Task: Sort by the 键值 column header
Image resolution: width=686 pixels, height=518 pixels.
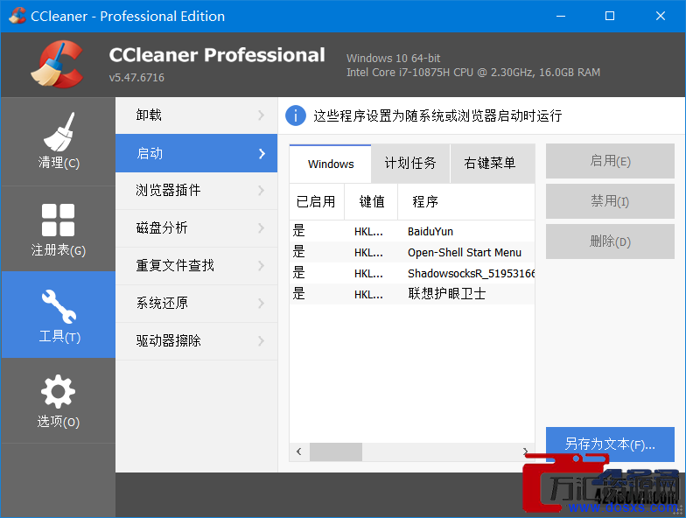Action: [371, 201]
